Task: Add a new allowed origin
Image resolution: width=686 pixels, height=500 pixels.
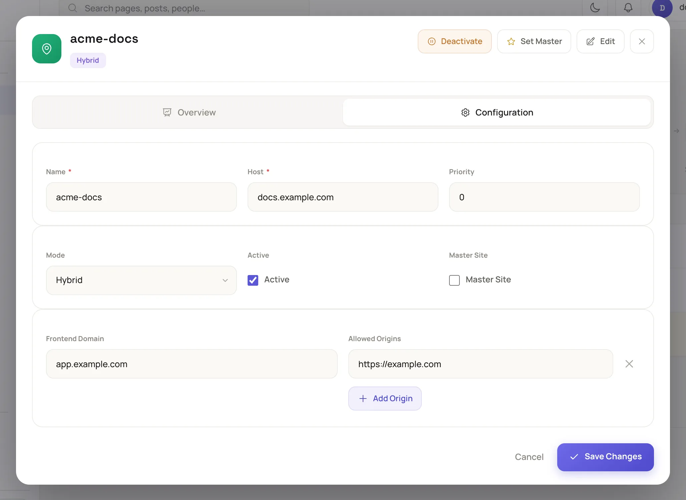Action: point(385,399)
